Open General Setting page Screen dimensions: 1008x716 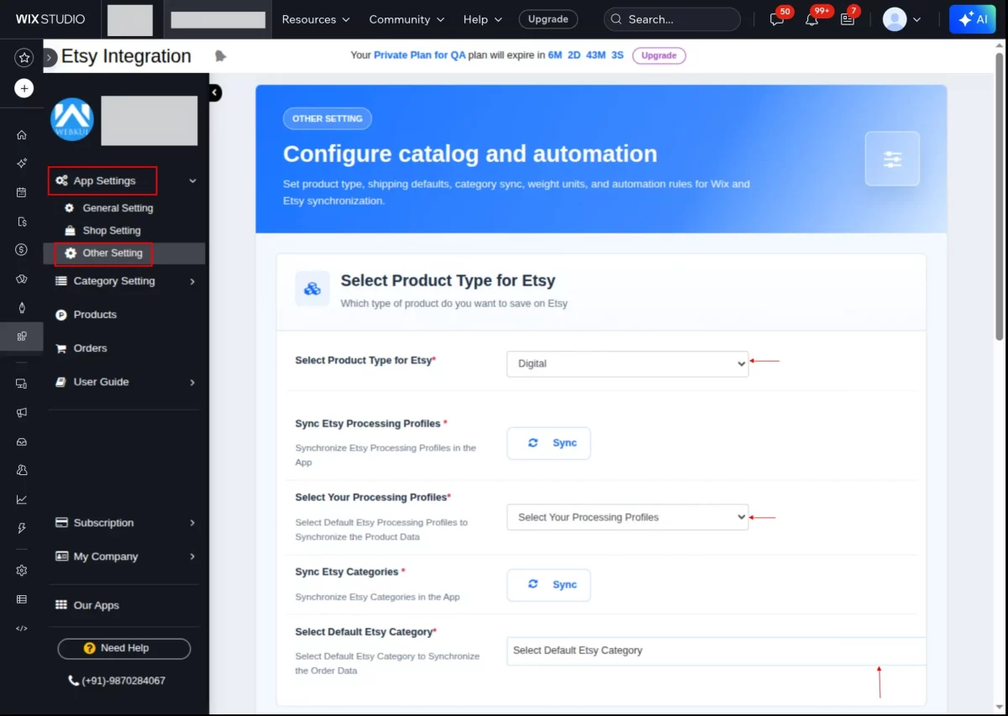(x=118, y=208)
